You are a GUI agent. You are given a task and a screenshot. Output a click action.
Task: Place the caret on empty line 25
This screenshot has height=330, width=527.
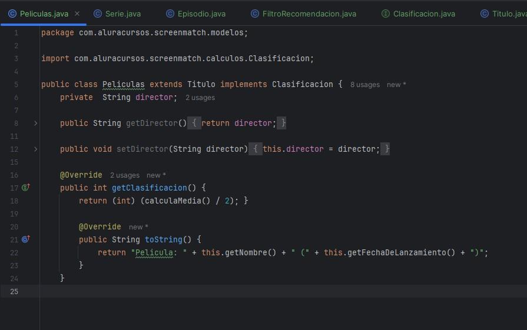point(283,291)
